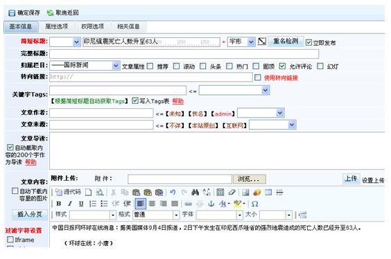The image size is (391, 259).
Task: Open the article source dropdown
Action: (272, 125)
